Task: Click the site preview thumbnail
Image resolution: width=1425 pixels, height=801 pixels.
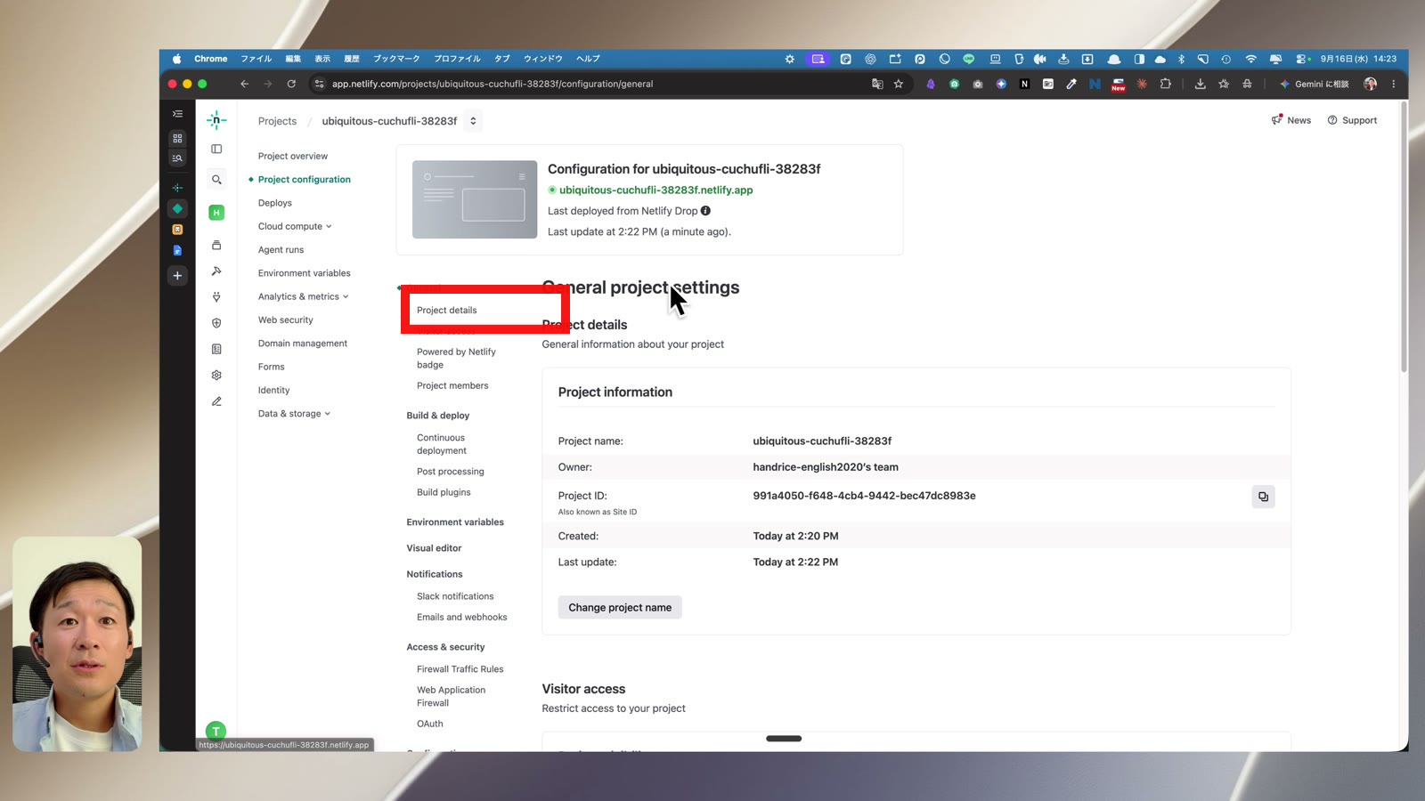Action: pos(475,199)
